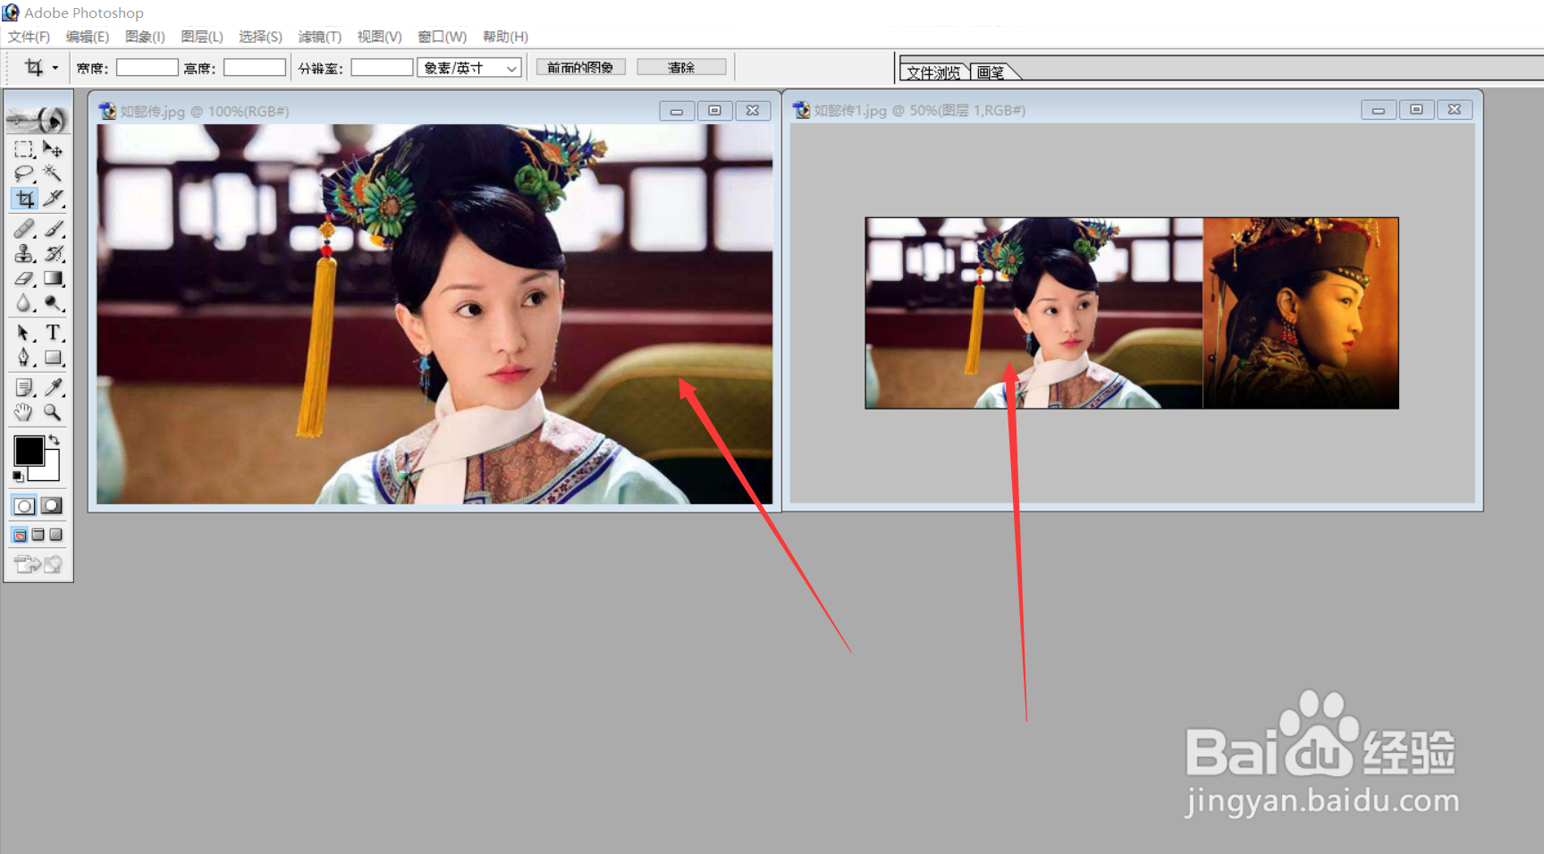Open the 视图(V) menu
1544x854 pixels.
tap(379, 37)
